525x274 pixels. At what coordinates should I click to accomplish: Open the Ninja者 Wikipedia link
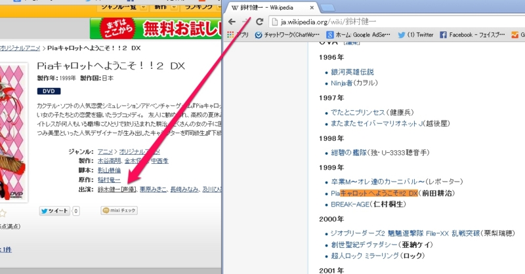[341, 83]
